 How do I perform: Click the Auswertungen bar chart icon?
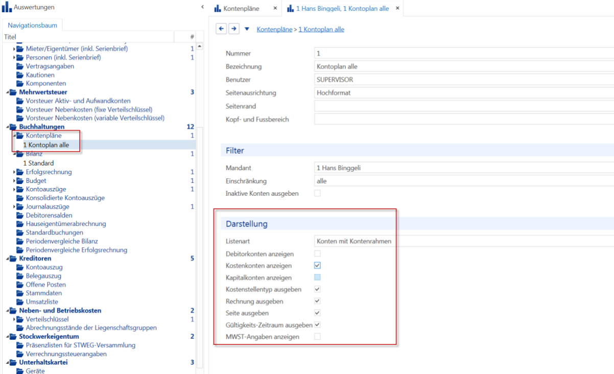pos(7,8)
